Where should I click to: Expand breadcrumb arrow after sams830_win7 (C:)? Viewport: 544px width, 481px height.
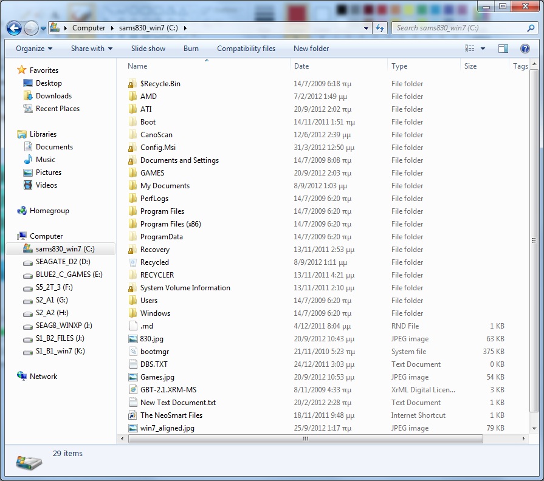click(185, 28)
